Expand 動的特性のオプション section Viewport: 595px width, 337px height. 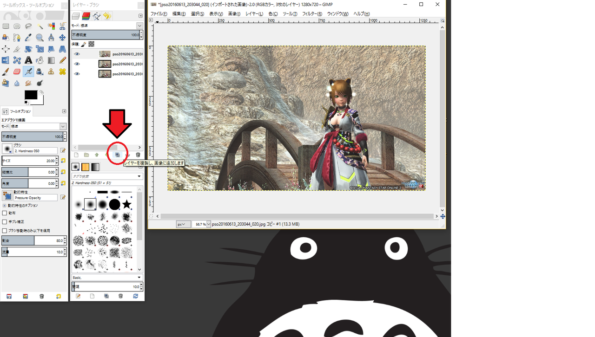(x=5, y=205)
